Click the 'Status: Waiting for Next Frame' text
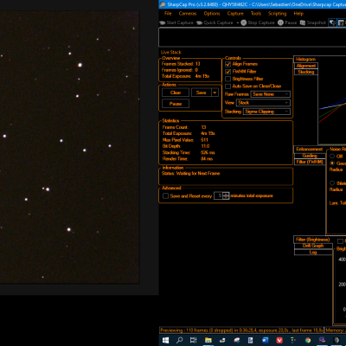The width and height of the screenshot is (346, 346). click(x=190, y=173)
